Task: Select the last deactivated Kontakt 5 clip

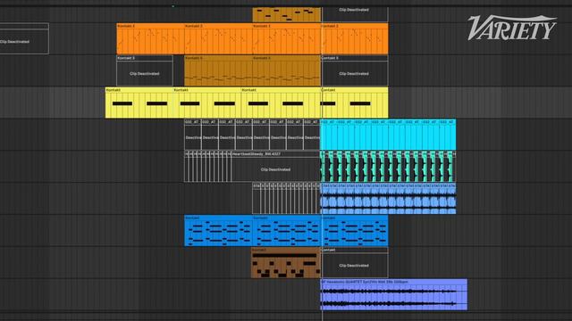Action: pos(355,70)
